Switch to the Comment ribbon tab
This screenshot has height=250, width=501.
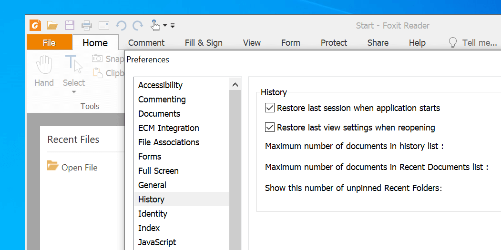[146, 43]
